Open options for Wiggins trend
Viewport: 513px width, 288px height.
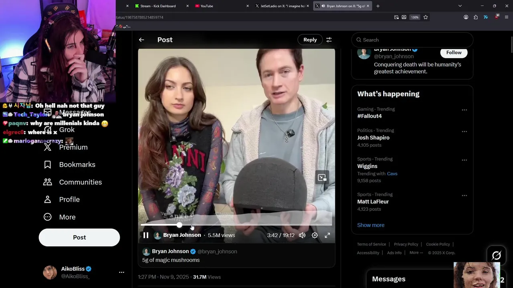[464, 160]
